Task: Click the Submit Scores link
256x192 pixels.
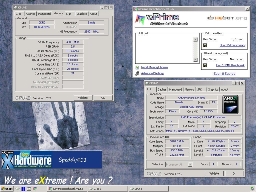Action: point(224,74)
